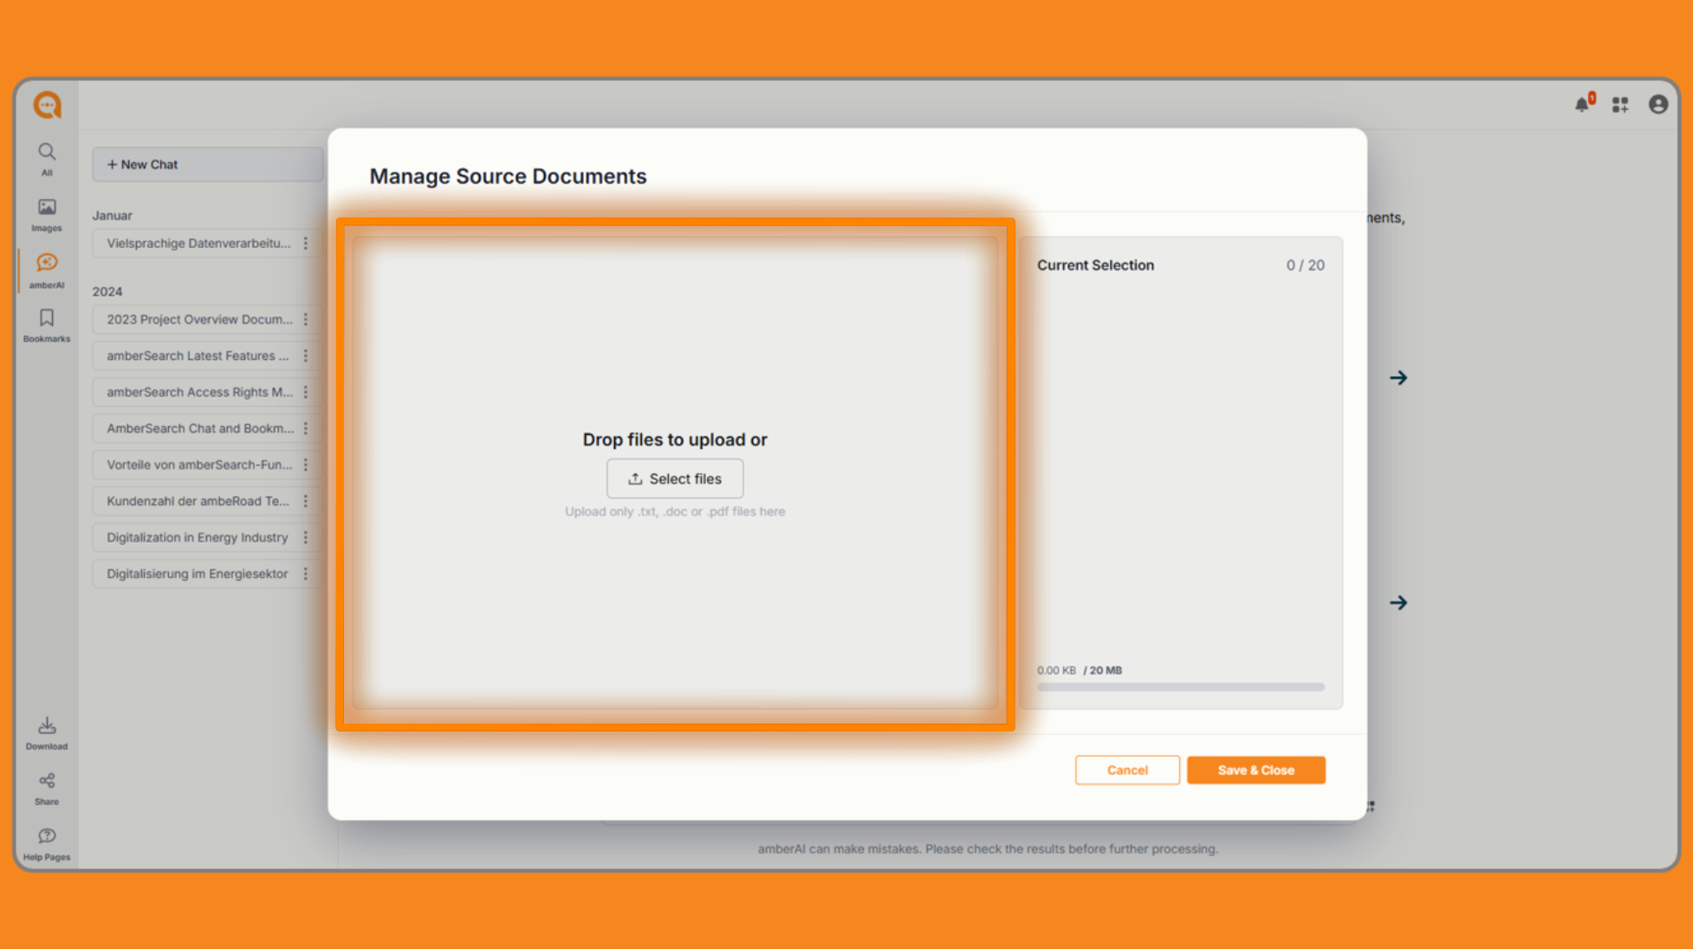Open the apps grid icon
Screen dimensions: 1693x949
1620,105
